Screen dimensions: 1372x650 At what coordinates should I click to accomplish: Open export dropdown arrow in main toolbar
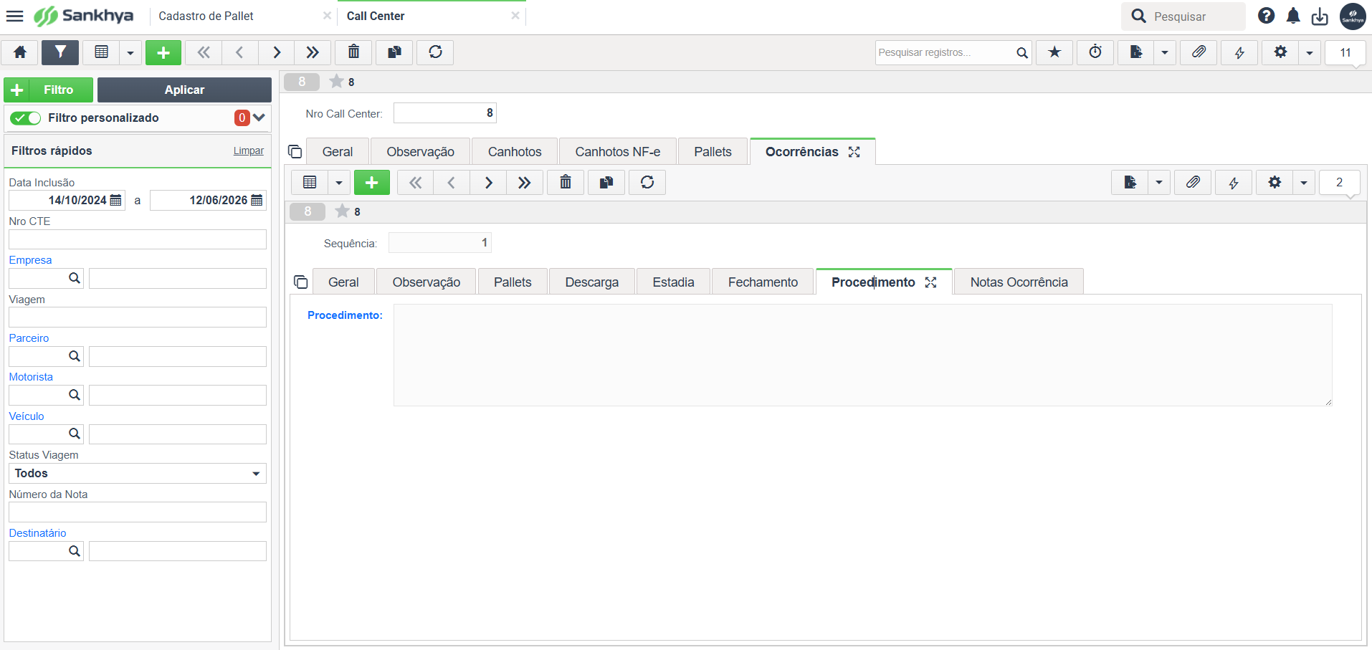tap(1164, 52)
